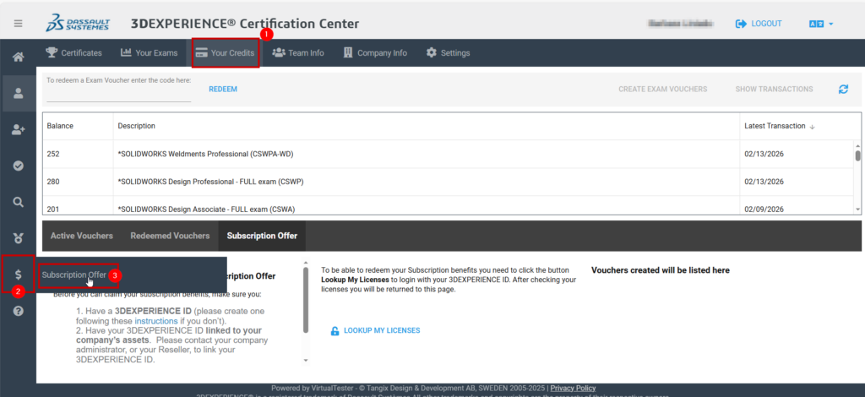Viewport: 865px width, 397px height.
Task: Click the exam voucher code input field
Action: [118, 95]
